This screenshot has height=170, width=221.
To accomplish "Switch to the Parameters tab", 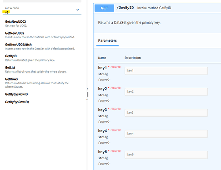I will tap(107, 40).
